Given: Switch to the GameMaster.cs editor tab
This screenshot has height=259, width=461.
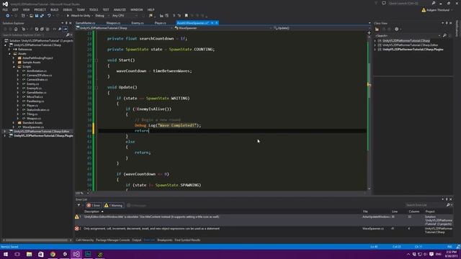Looking at the screenshot, I should pos(86,23).
